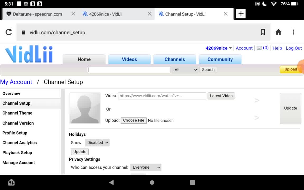Viewport: 304px width, 190px height.
Task: Switch to the 42069nice - VidLii tab
Action: click(x=106, y=14)
